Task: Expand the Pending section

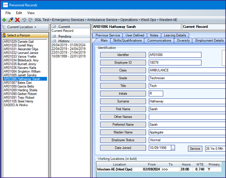Action: click(x=54, y=36)
